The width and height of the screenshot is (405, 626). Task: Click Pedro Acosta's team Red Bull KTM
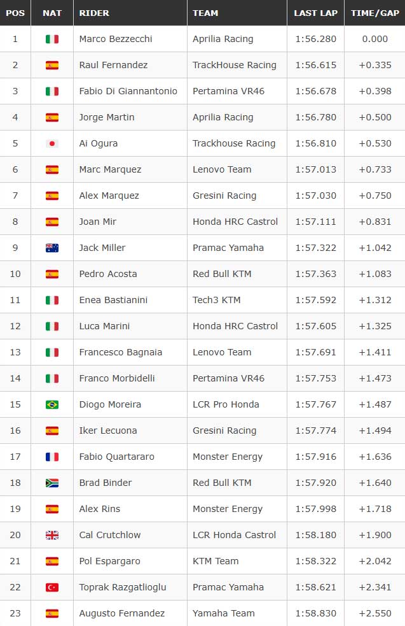click(x=222, y=274)
